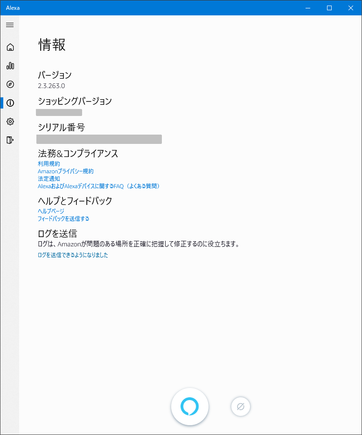Maximize the Alexa window

pyautogui.click(x=329, y=8)
